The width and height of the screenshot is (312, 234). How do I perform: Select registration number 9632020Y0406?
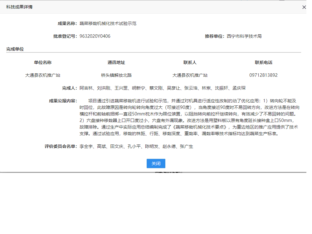95,36
